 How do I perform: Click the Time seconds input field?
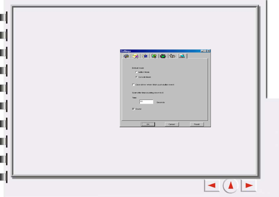click(146, 102)
